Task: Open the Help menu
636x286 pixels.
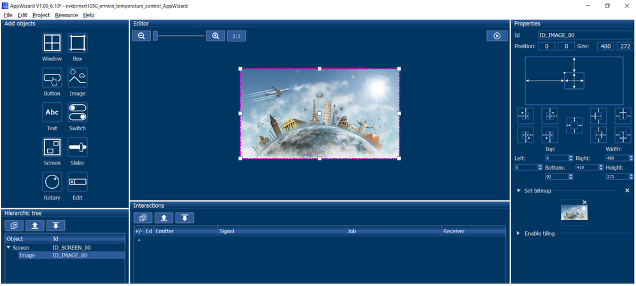Action: pyautogui.click(x=88, y=15)
